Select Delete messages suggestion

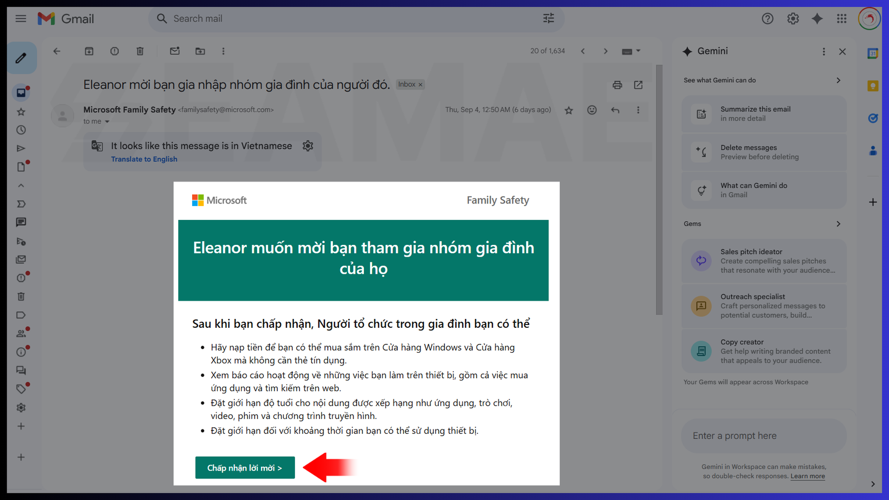point(764,152)
